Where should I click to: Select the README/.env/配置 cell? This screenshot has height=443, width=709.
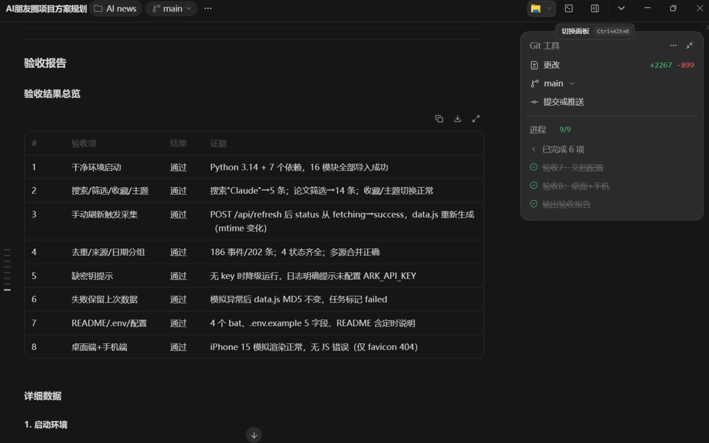(109, 323)
